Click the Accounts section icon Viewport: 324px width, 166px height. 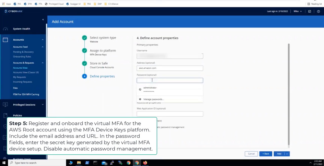[x=5, y=40]
